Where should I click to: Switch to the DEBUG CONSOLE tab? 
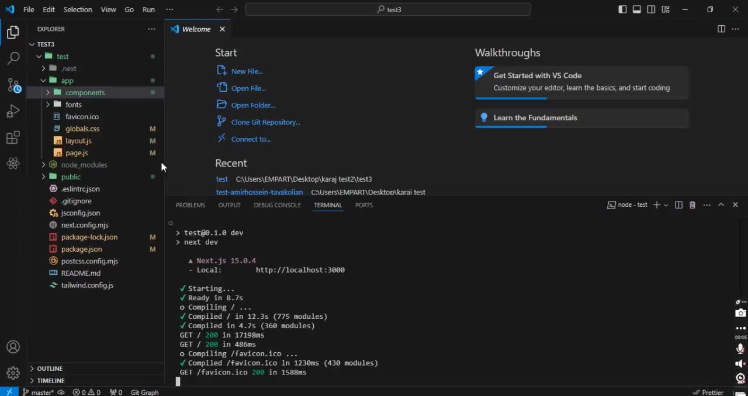click(277, 205)
